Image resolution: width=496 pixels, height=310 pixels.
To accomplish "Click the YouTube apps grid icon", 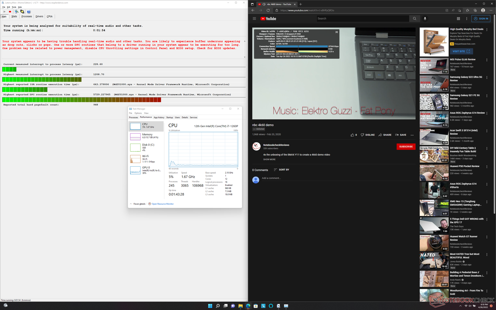I will [458, 19].
